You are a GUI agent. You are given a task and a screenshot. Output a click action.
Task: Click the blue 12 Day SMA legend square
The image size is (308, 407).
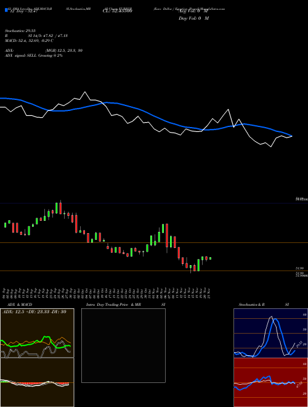pos(6,10)
